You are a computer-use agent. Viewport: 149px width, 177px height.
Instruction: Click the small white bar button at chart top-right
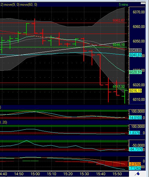click(x=143, y=3)
